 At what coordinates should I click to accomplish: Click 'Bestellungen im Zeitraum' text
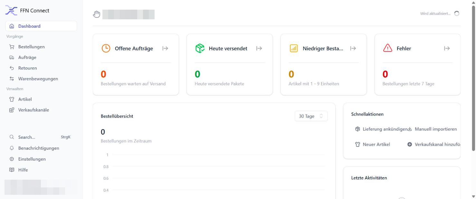[x=126, y=141]
